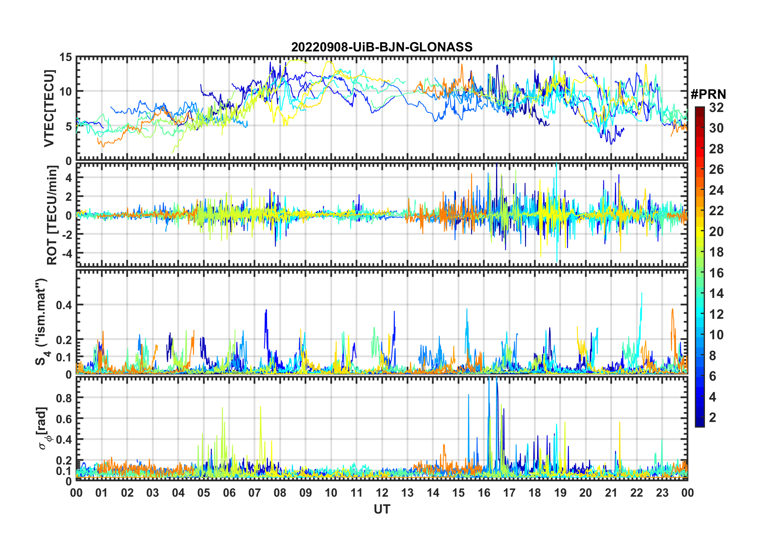Click the -4 tick on ROT axis
Image resolution: width=764 pixels, height=534 pixels.
(x=66, y=253)
